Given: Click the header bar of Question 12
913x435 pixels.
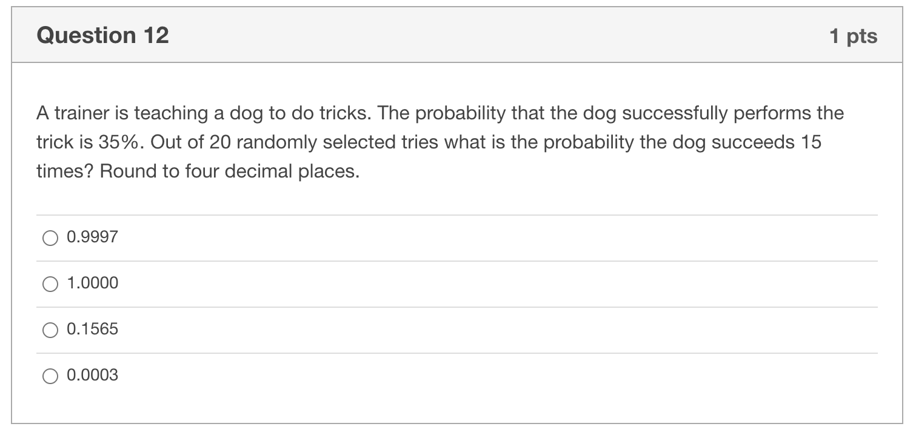Looking at the screenshot, I should pyautogui.click(x=455, y=35).
